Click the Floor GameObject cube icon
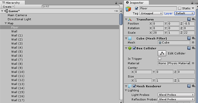 (128, 9)
